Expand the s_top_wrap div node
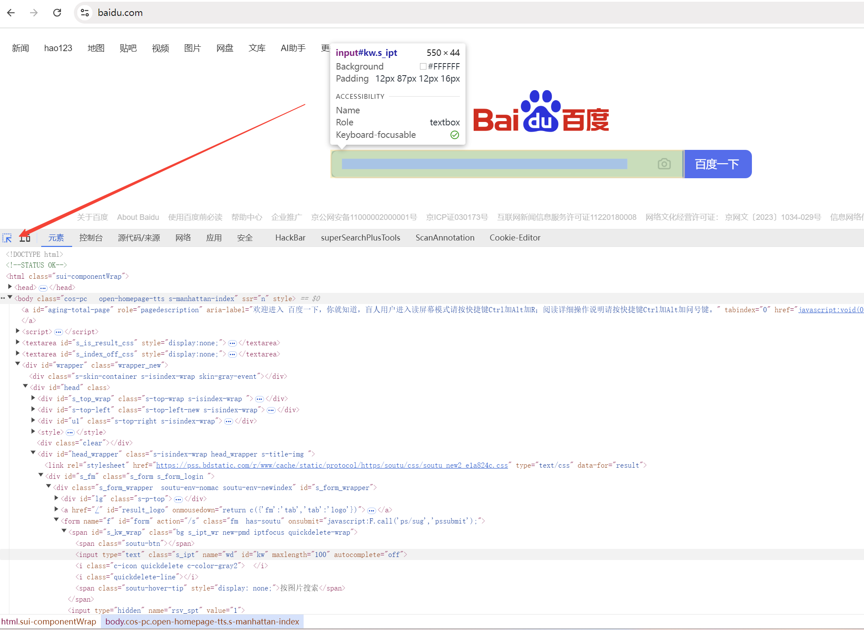 tap(33, 398)
